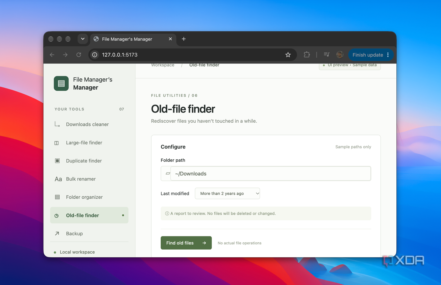Open the browser extensions puzzle icon
441x285 pixels.
pyautogui.click(x=307, y=55)
